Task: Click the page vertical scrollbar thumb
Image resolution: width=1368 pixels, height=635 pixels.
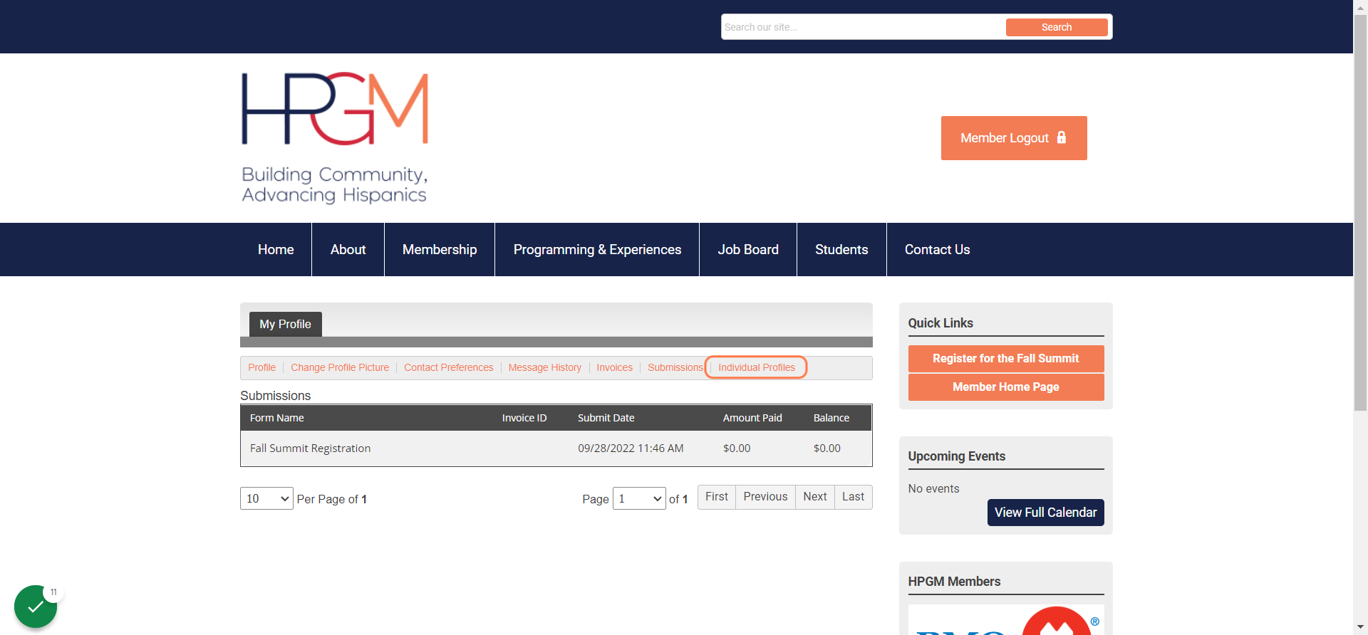Action: coord(1361,211)
